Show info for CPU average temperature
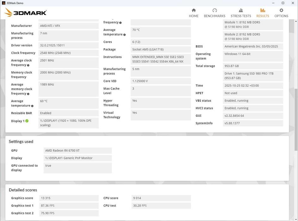Viewport: 298px width, 221px height. click(x=125, y=34)
